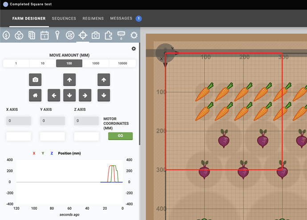Switch to Farm Designer tab
The height and width of the screenshot is (220, 307).
pos(29,18)
